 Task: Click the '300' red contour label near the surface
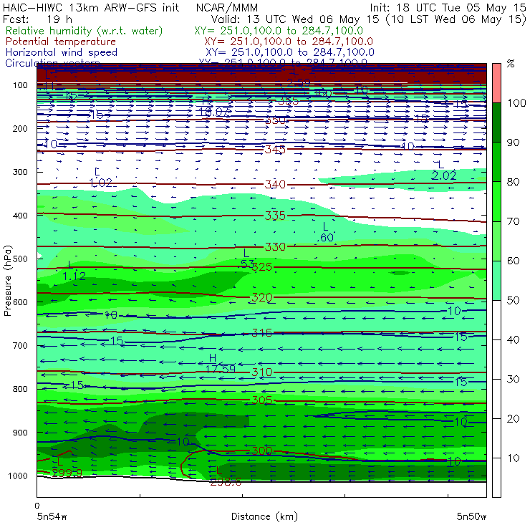[x=262, y=450]
